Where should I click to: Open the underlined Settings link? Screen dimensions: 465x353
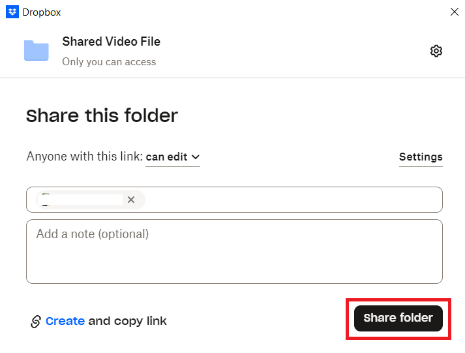pyautogui.click(x=421, y=157)
